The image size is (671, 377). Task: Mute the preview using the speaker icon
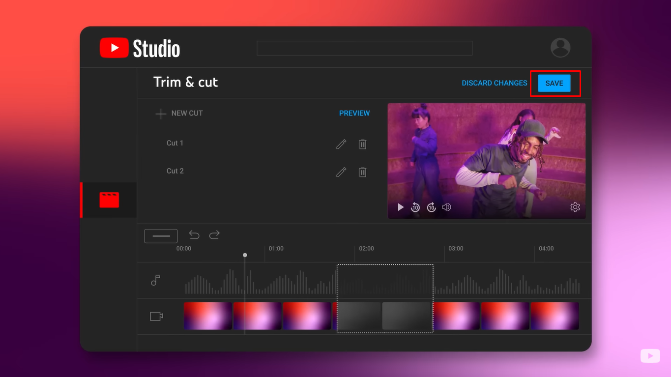[446, 207]
